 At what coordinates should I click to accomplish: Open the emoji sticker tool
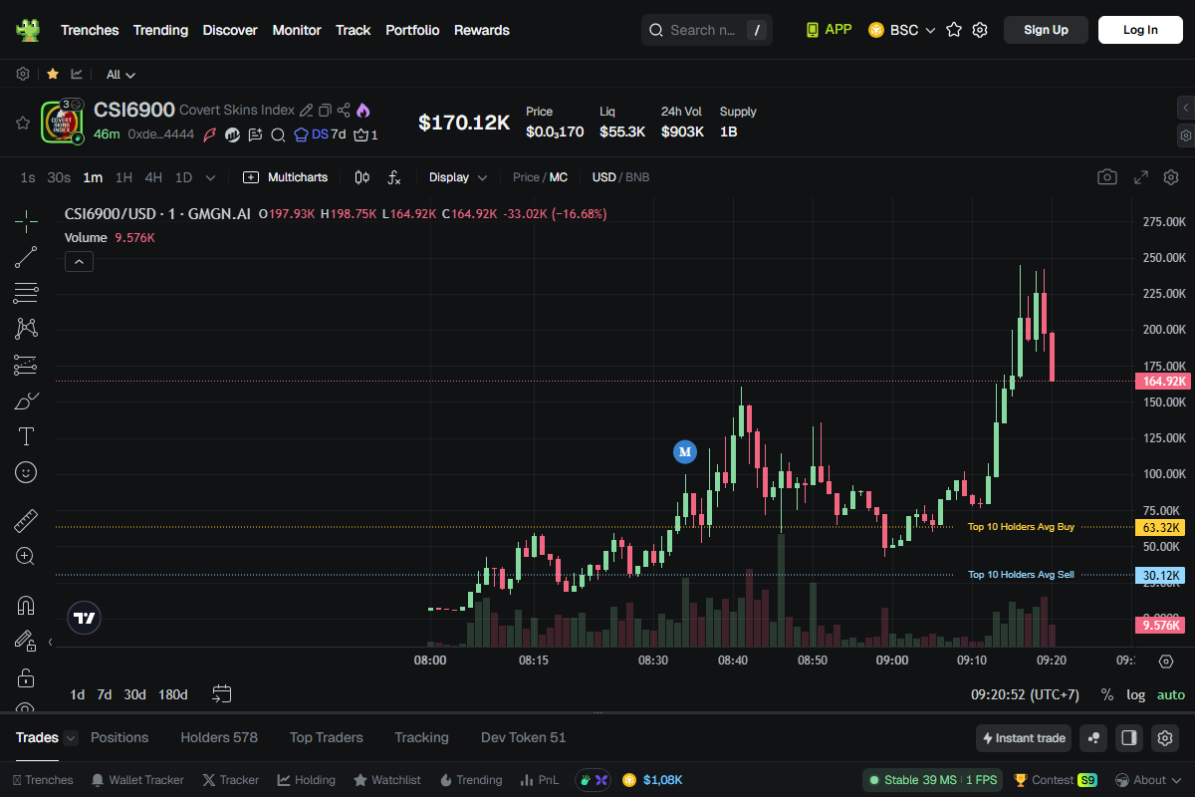(26, 472)
